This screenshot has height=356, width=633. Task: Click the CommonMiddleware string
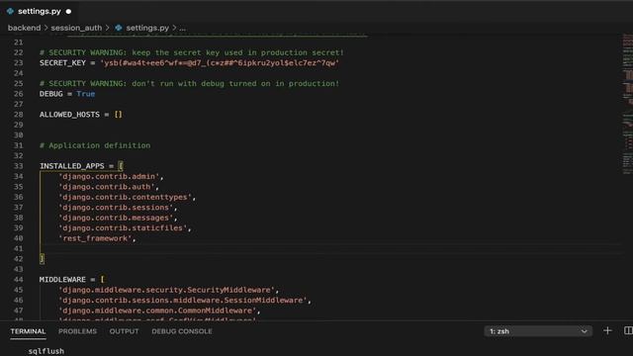pos(157,311)
